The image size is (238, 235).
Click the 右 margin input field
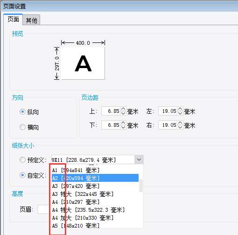(x=168, y=125)
